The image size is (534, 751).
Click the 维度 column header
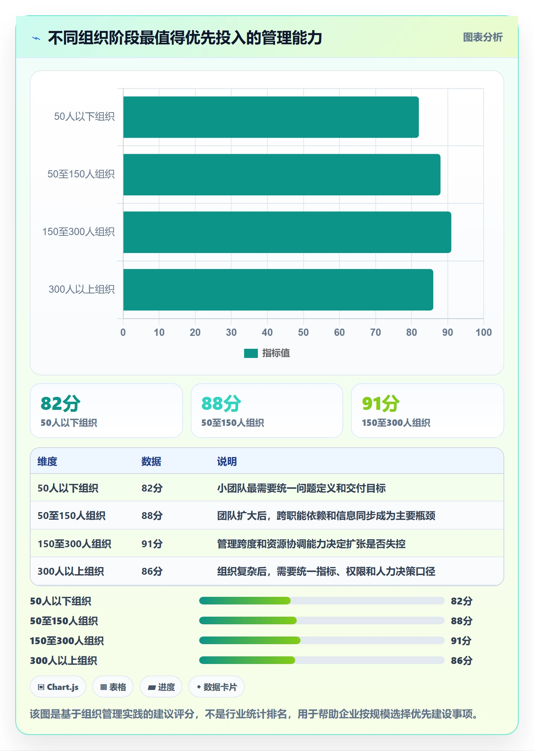47,461
